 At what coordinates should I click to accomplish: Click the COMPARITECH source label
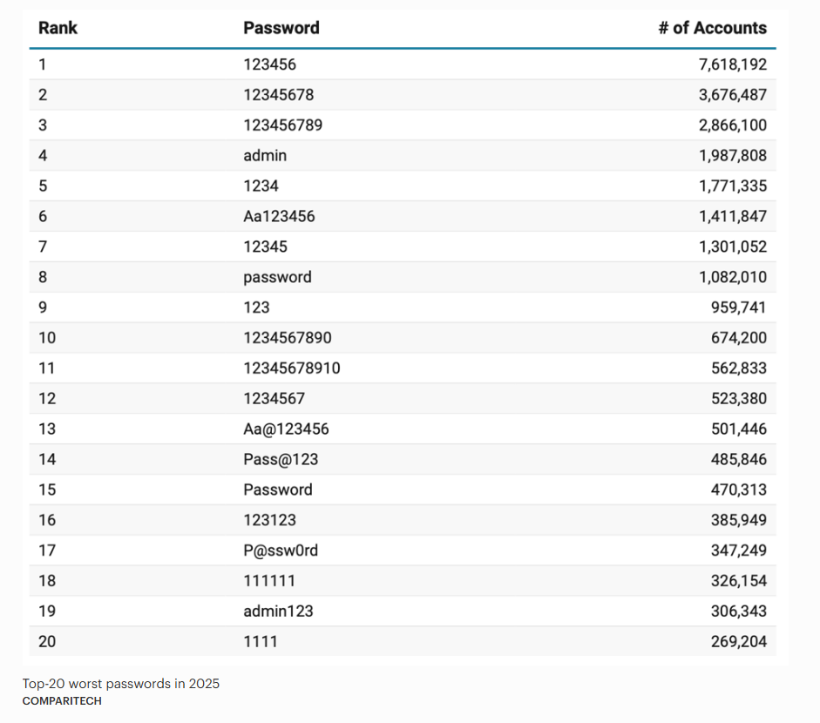pyautogui.click(x=62, y=701)
